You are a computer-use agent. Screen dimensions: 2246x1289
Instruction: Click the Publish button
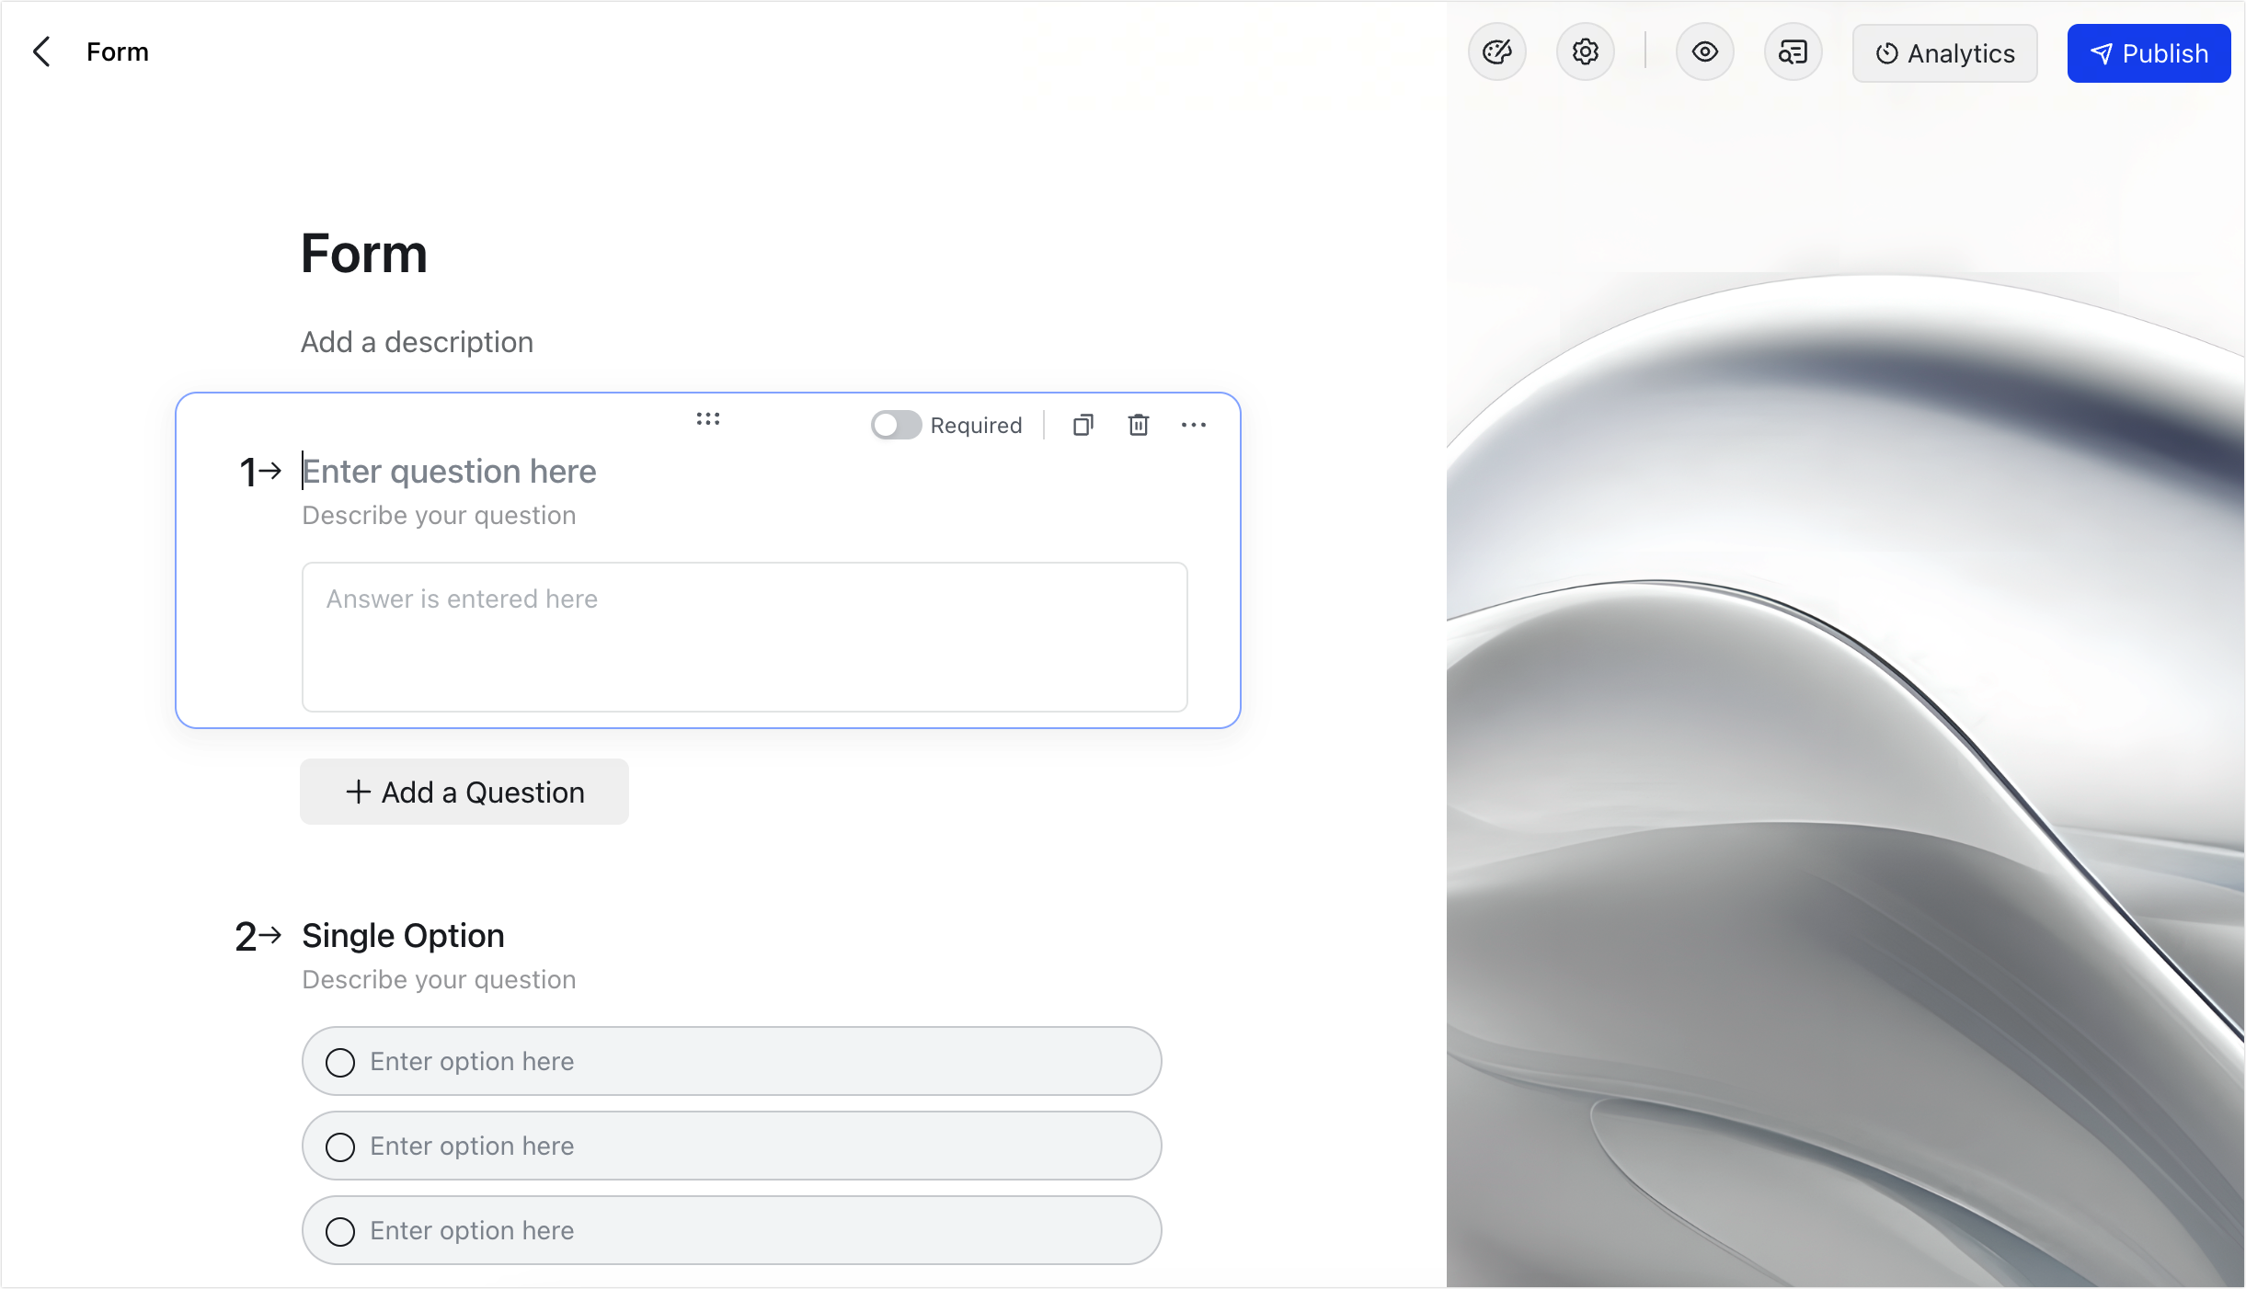click(x=2149, y=52)
